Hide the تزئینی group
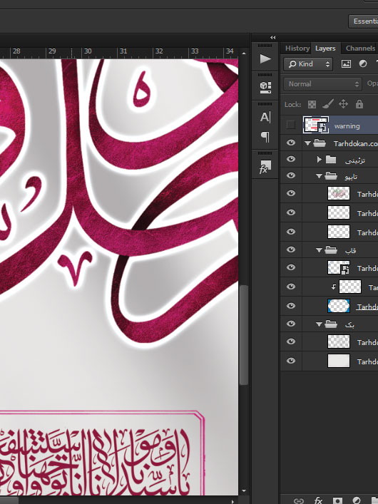Viewport: 378px width, 504px height. (x=291, y=159)
